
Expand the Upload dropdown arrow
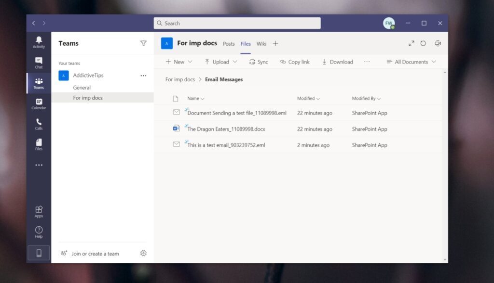(x=234, y=62)
